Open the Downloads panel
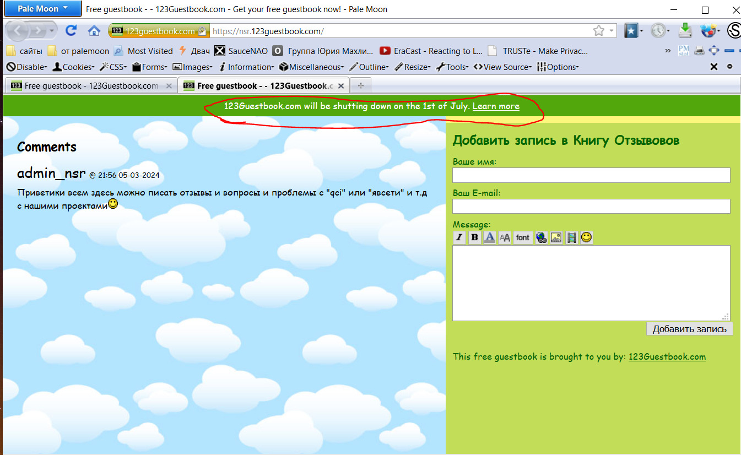 [685, 30]
